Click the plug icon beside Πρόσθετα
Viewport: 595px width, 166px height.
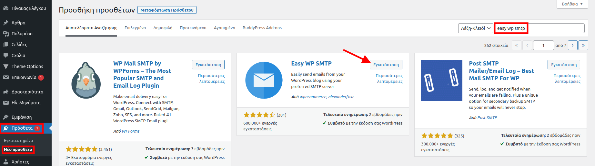[x=6, y=128]
